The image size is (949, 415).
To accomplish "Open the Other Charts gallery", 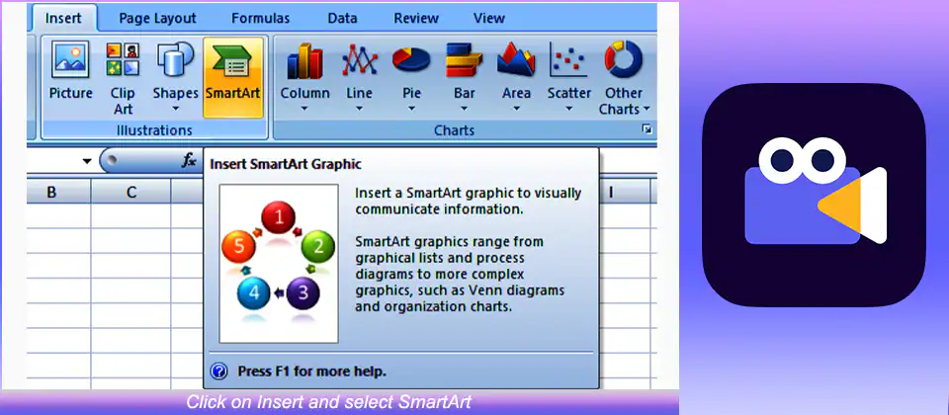I will pyautogui.click(x=624, y=77).
